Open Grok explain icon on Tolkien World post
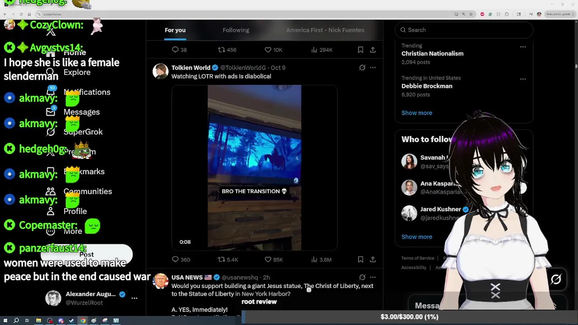Image resolution: width=578 pixels, height=325 pixels. 362,68
